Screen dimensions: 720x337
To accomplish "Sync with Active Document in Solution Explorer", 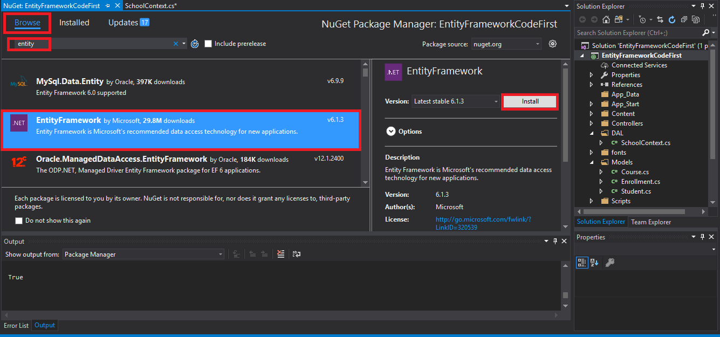I will tap(660, 19).
